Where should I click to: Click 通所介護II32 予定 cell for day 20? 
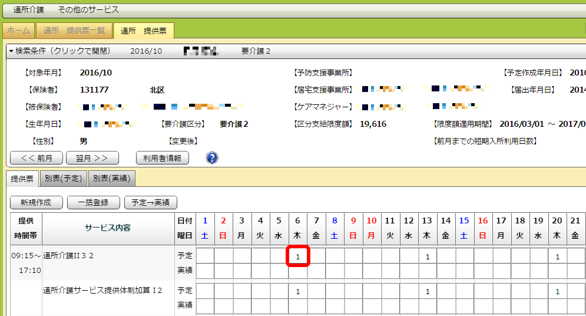(x=557, y=256)
